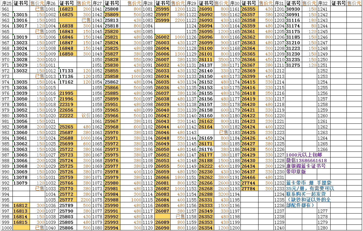The height and width of the screenshot is (231, 363).
Task: Select the highlighted certificate cell 26355
Action: [249, 9]
